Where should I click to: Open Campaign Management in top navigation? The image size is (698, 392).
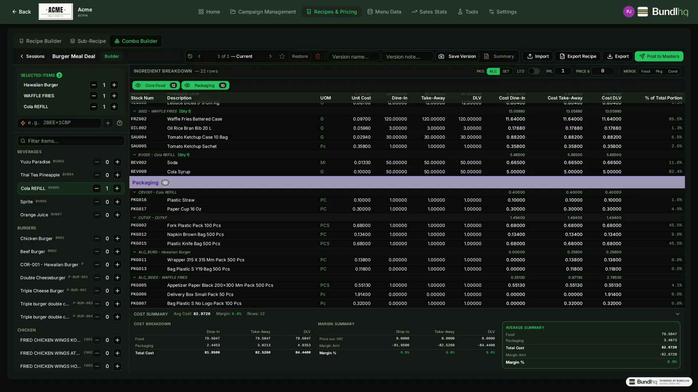pyautogui.click(x=263, y=12)
